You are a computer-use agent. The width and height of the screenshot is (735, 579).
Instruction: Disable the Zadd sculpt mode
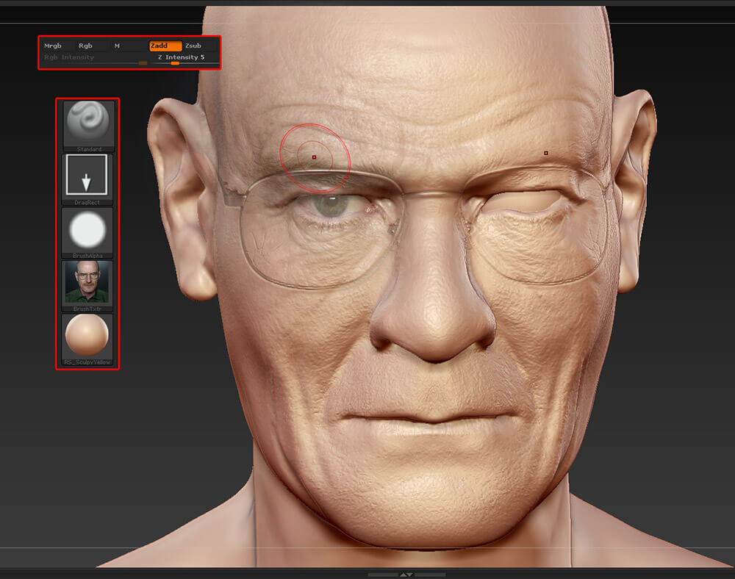pyautogui.click(x=165, y=46)
